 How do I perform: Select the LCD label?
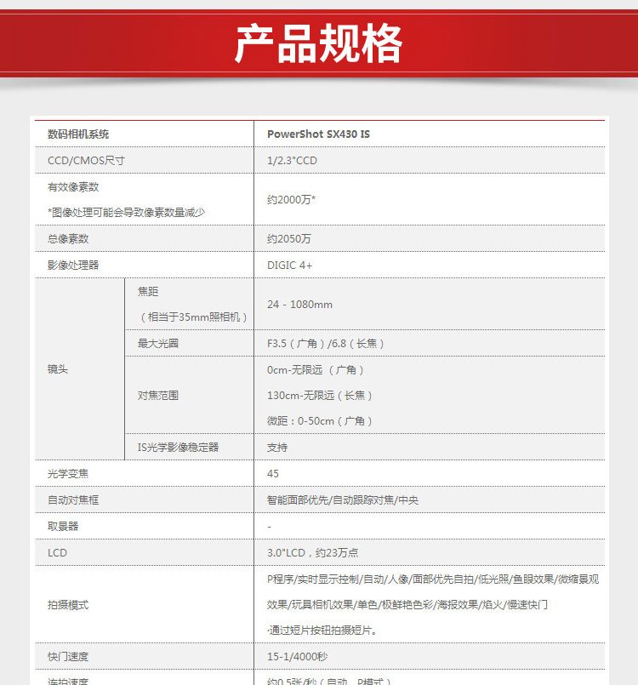pyautogui.click(x=57, y=552)
